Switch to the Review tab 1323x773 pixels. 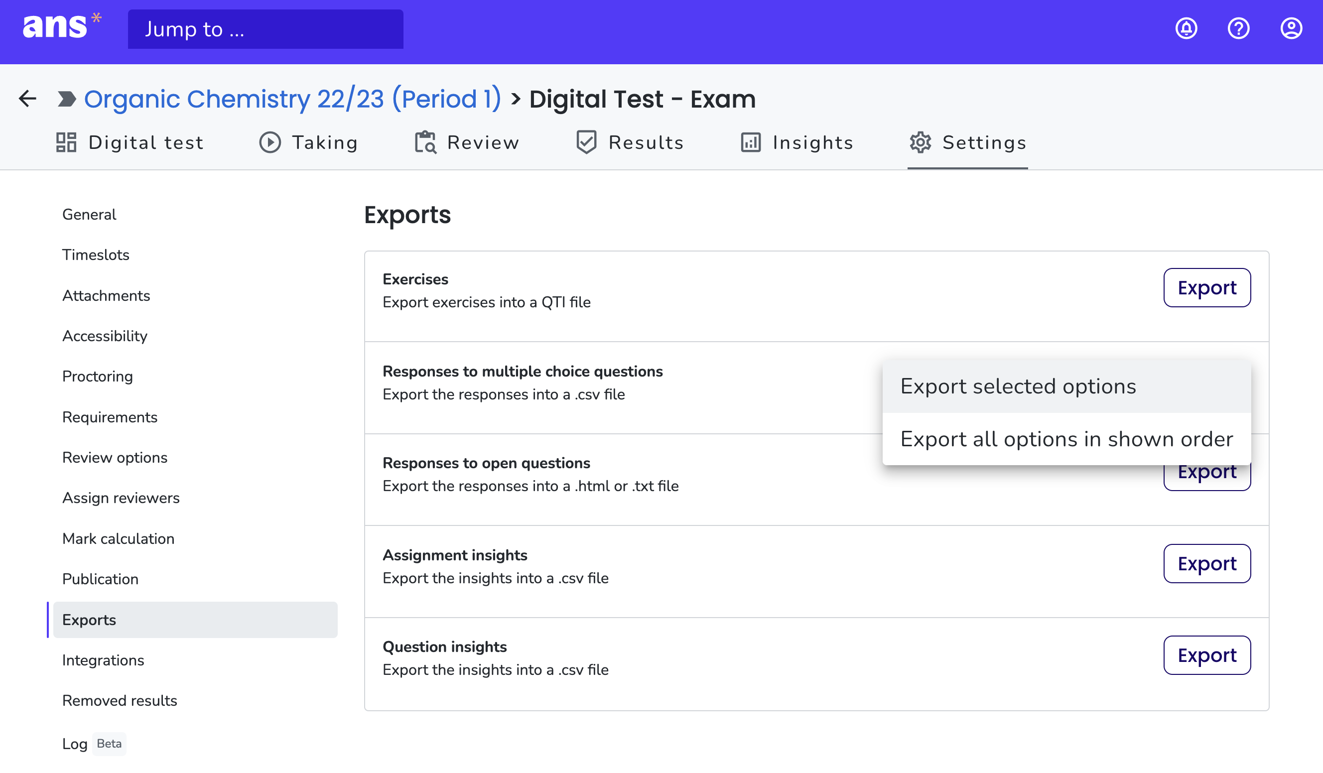point(467,143)
